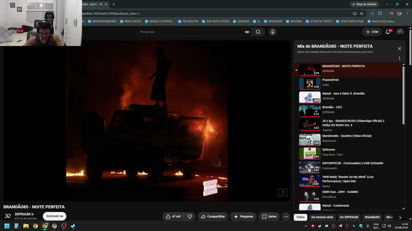Open YouTube notifications bell
Screen dimensions: 412x231
pyautogui.click(x=388, y=32)
